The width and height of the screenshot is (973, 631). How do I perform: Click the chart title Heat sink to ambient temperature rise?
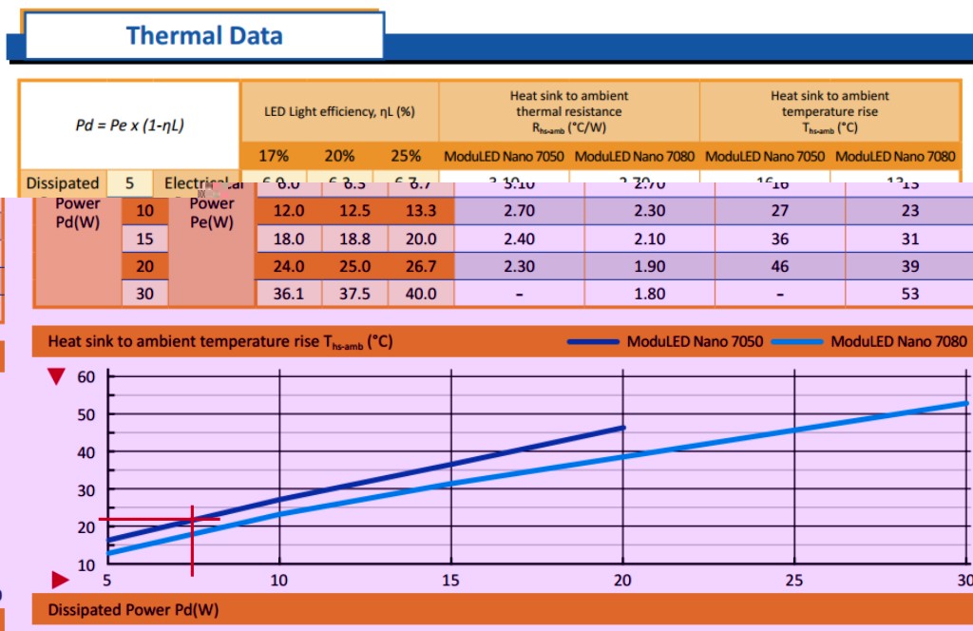(x=219, y=341)
